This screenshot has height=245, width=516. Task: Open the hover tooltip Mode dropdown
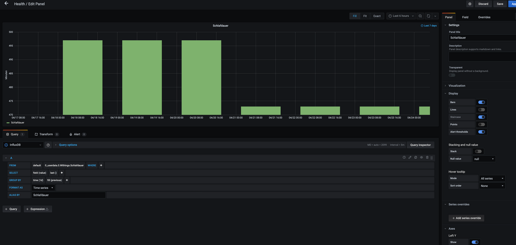click(x=492, y=178)
